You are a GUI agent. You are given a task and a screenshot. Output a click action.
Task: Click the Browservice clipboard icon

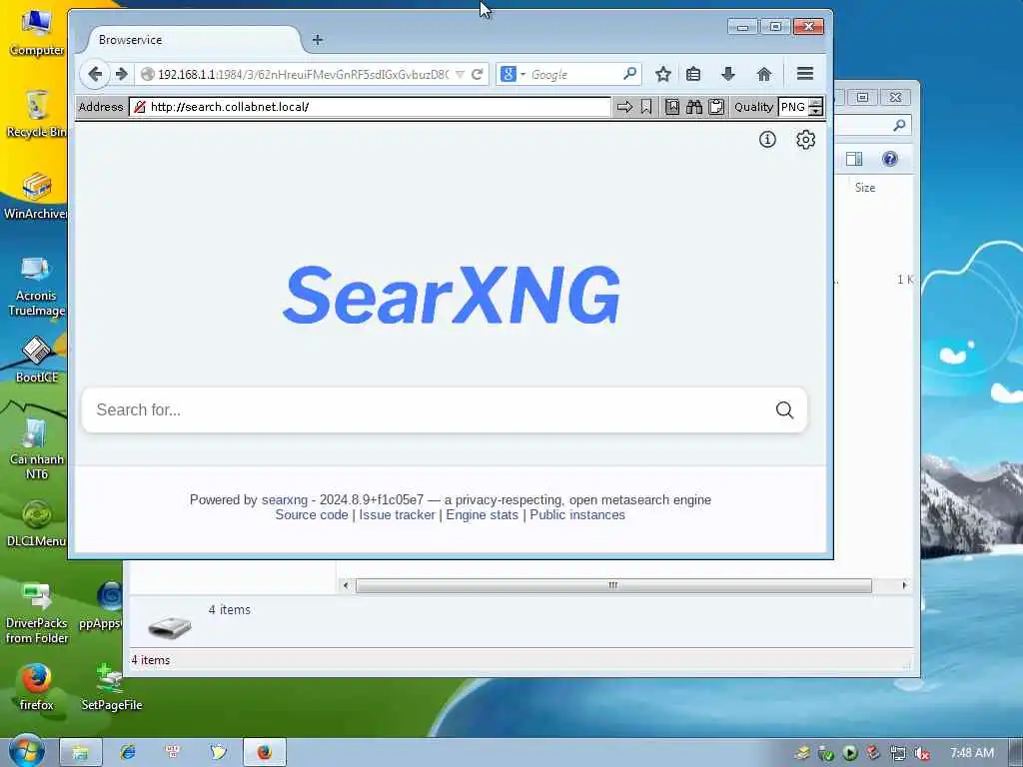coord(716,107)
